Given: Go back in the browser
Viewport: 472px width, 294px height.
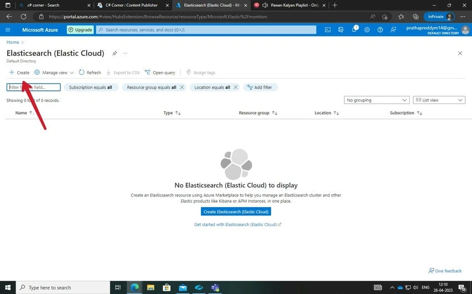Looking at the screenshot, I should [x=9, y=17].
